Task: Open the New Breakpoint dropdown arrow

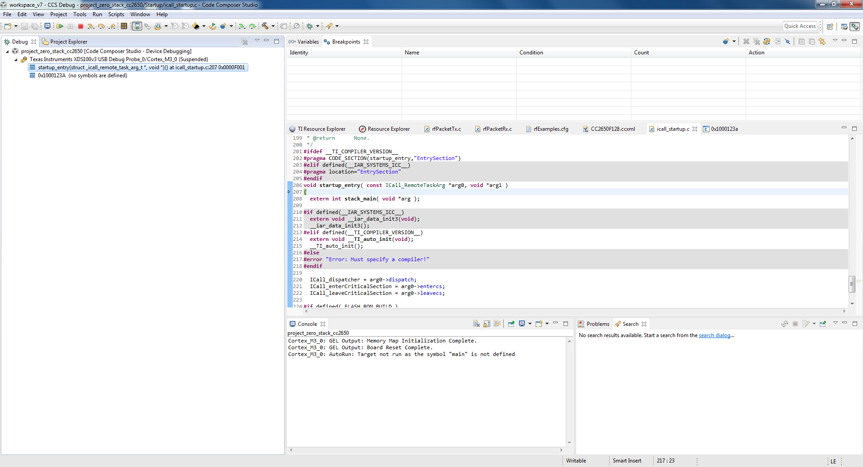Action: [734, 41]
